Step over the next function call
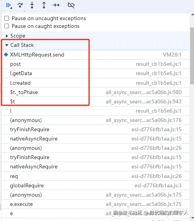This screenshot has height=221, width=194. (20, 5)
